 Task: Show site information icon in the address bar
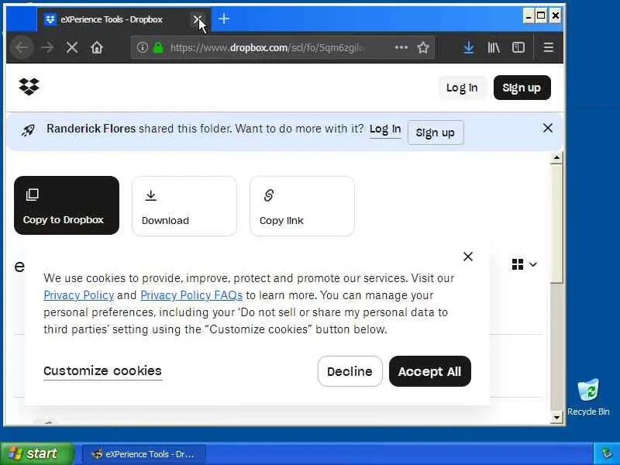tap(143, 48)
